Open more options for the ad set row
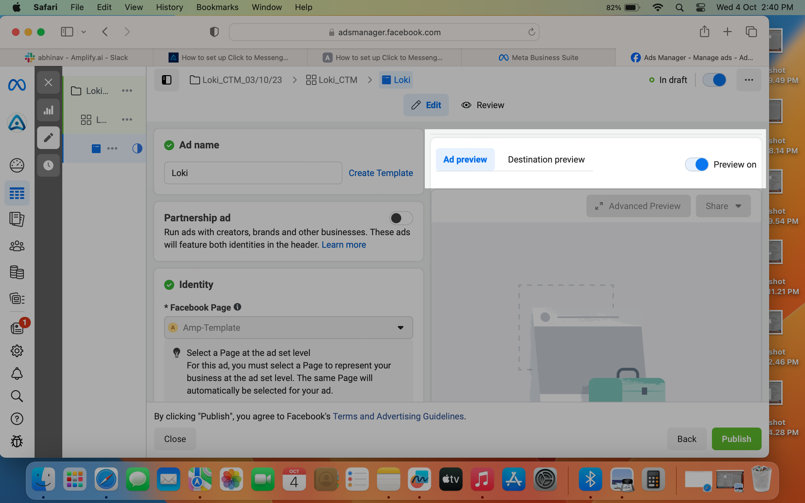Viewport: 805px width, 503px height. pyautogui.click(x=127, y=119)
